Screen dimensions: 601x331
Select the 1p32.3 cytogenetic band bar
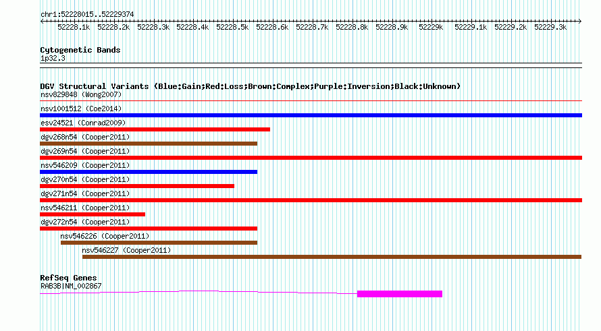(311, 65)
